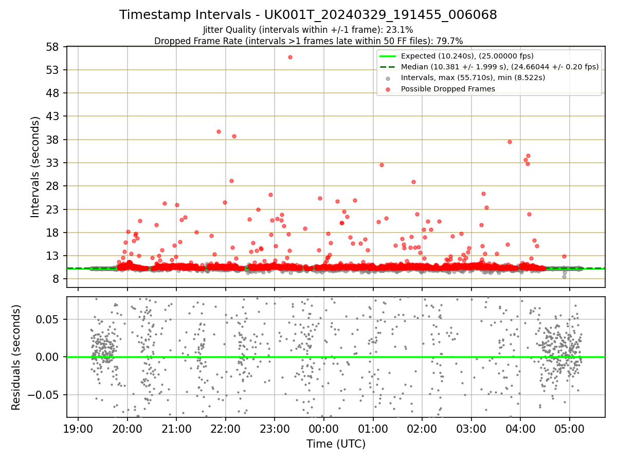Click the 'Residuals (seconds)' y-axis label
Viewport: 617px width, 462px height.
16,357
